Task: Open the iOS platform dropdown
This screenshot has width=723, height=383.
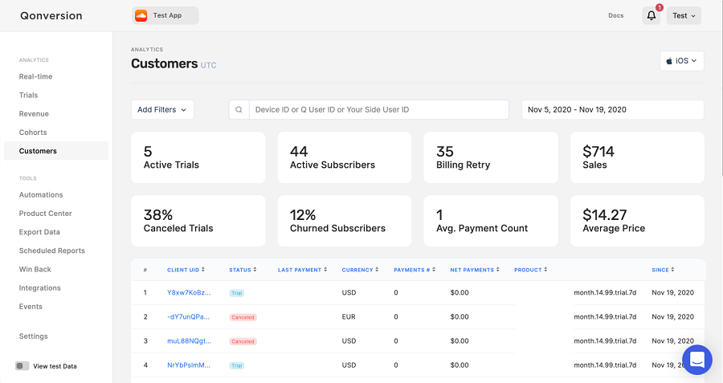Action: pos(681,60)
